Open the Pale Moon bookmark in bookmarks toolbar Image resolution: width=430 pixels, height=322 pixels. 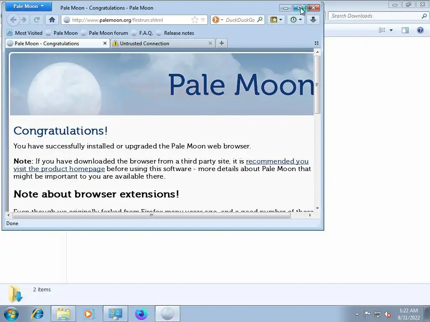[62, 33]
